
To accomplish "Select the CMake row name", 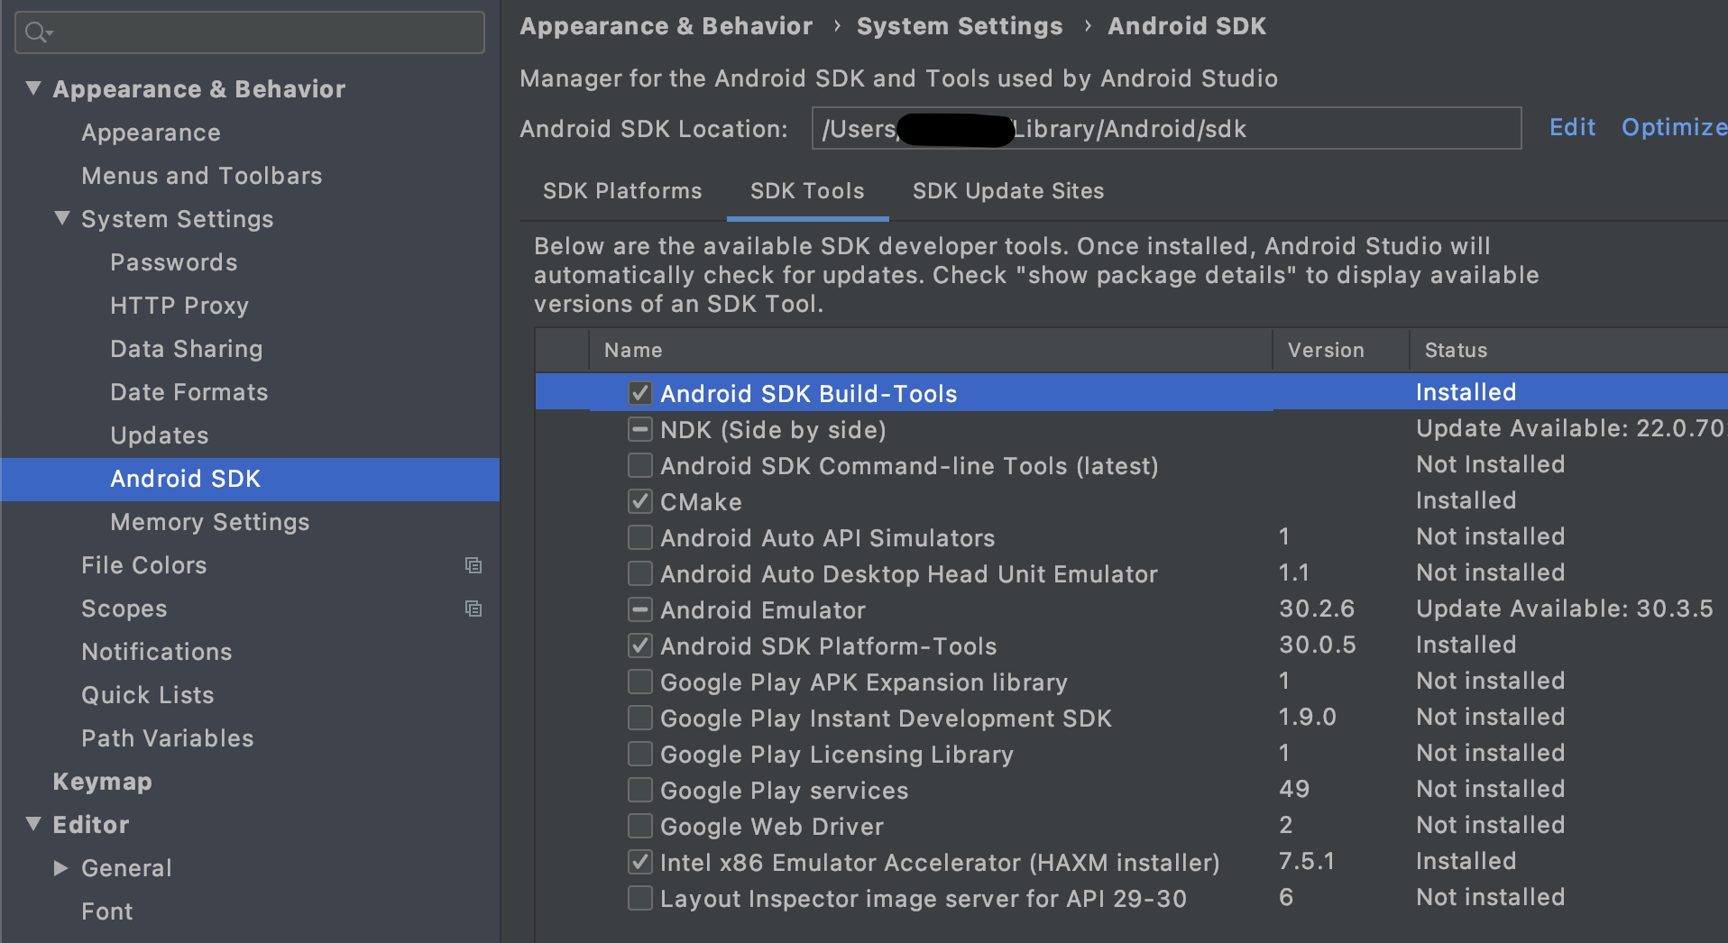I will tap(701, 502).
